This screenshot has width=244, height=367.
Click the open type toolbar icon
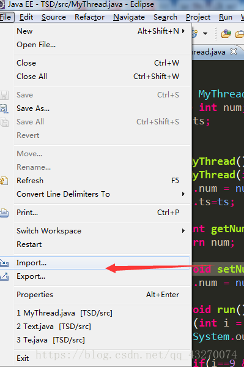pyautogui.click(x=226, y=34)
